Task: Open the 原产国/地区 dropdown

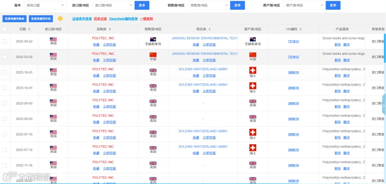Action: (x=305, y=5)
